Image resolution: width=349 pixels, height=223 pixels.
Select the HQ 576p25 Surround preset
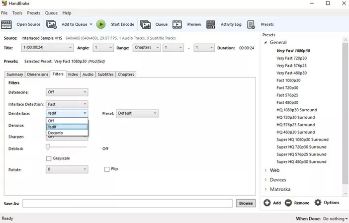point(296,125)
